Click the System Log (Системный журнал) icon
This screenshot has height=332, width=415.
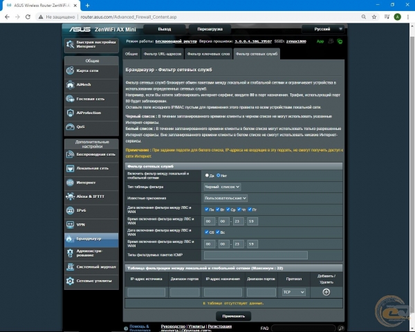(70, 267)
